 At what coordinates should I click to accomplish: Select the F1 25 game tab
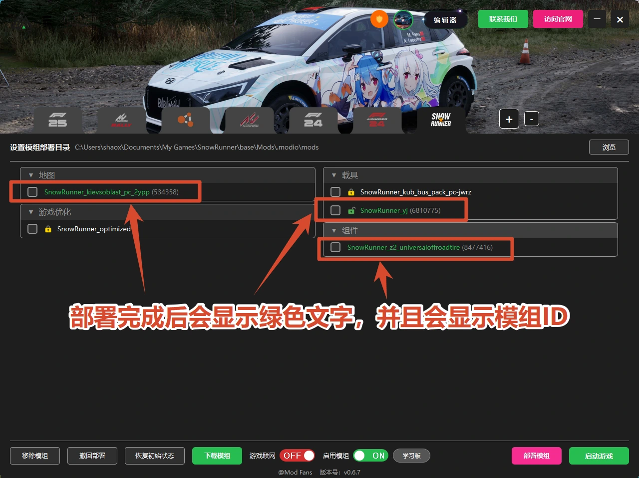[x=57, y=120]
